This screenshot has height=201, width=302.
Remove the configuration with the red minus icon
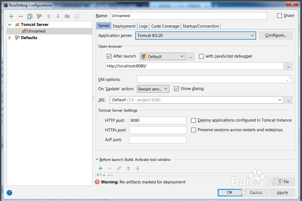click(21, 16)
